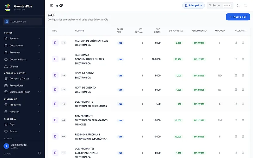Viewport: 253px width, 158px height.
Task: Delete the FACTURAS A CONSUMIDORES FINALES row
Action: pyautogui.click(x=243, y=59)
